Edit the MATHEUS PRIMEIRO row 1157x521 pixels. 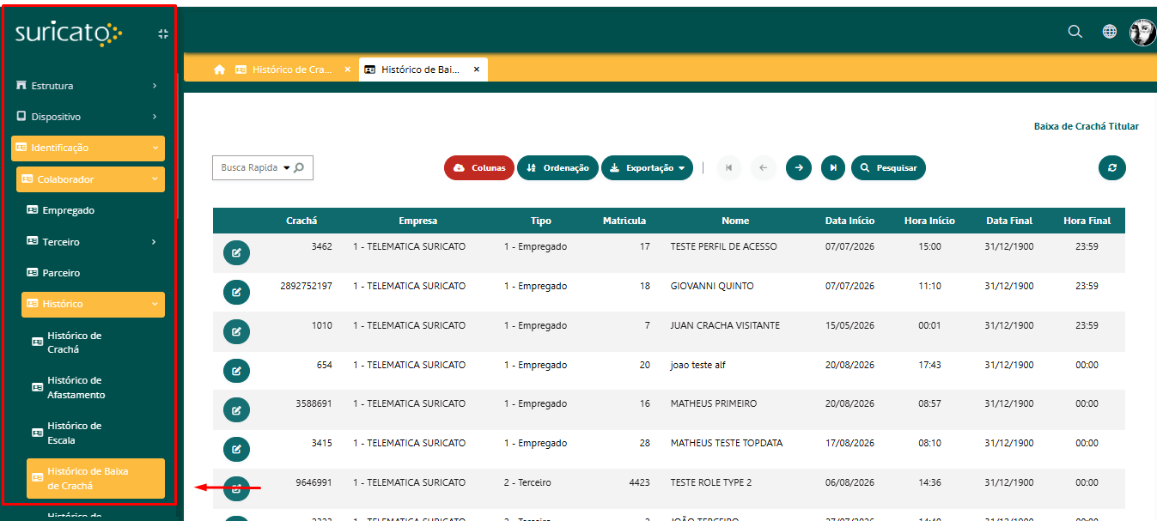pos(236,409)
